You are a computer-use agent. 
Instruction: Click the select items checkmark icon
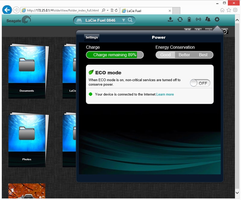(225, 31)
